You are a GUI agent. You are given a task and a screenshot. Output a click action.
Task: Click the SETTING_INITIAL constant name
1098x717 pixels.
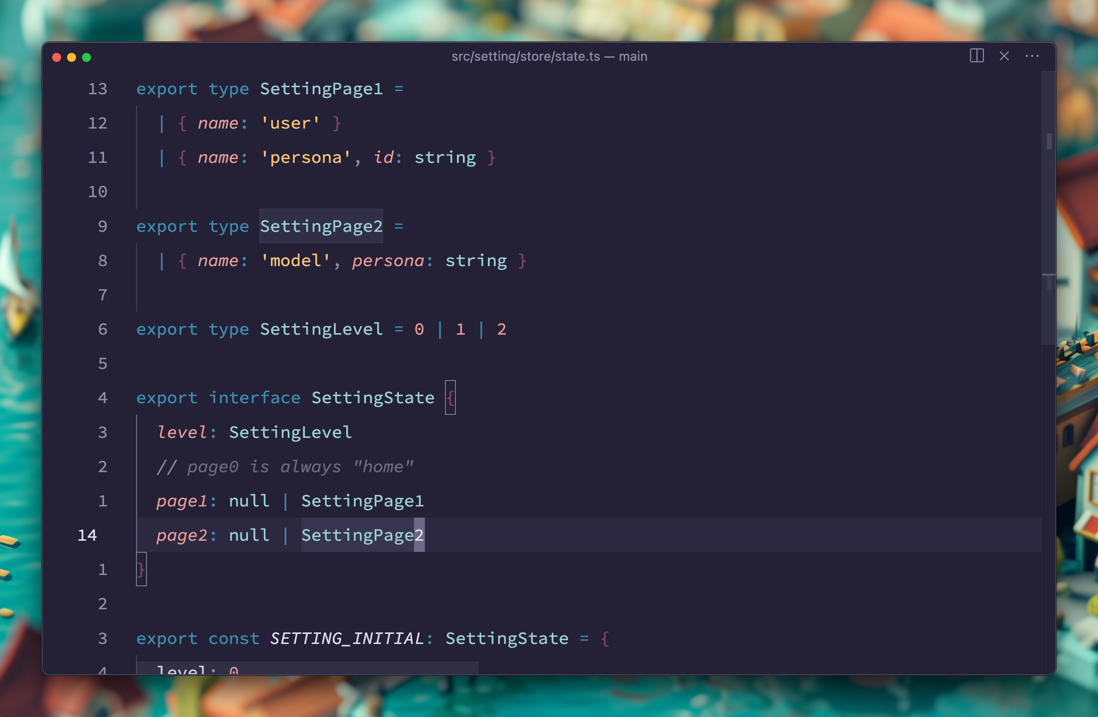click(347, 639)
